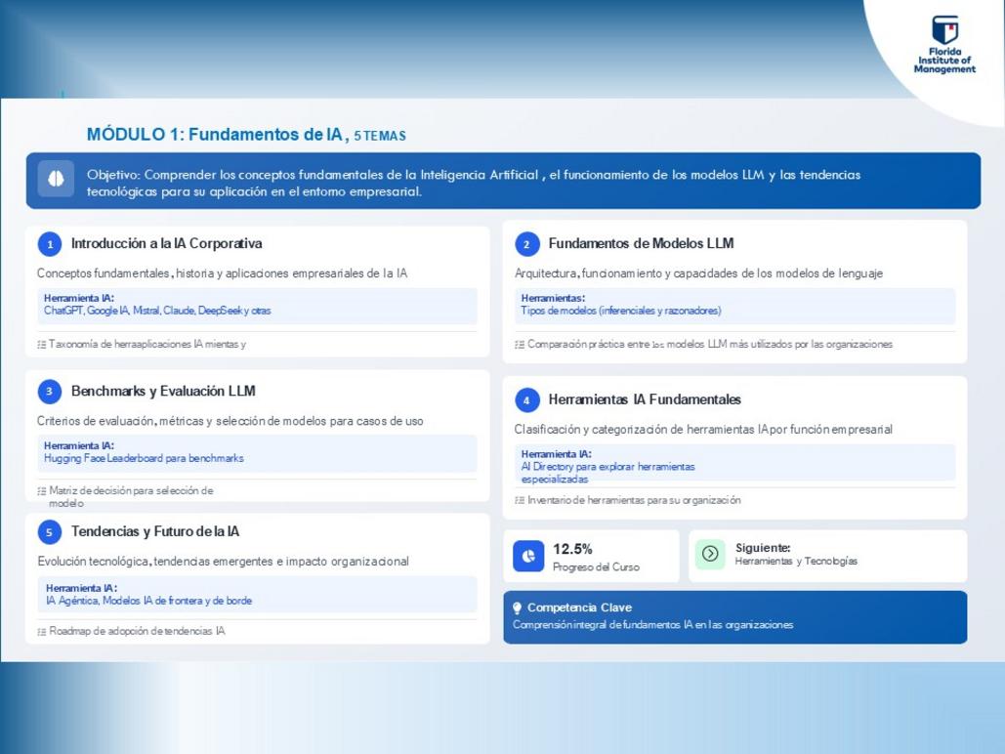Click Herramienta IA: label in Benchmarks card
The height and width of the screenshot is (754, 1005).
tap(79, 446)
